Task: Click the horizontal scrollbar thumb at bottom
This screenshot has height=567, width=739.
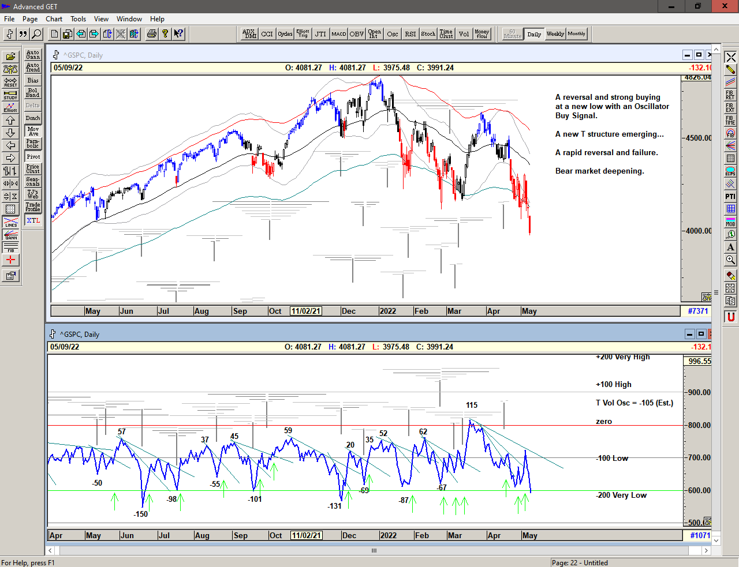Action: 374,550
